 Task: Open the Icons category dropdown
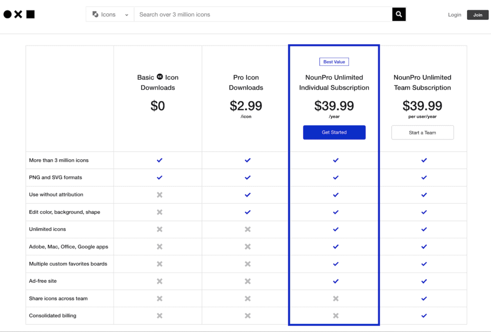tap(110, 14)
